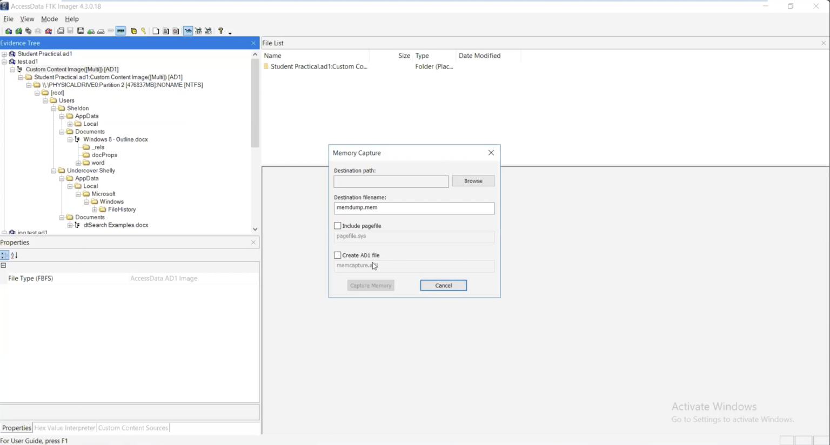Image resolution: width=830 pixels, height=445 pixels.
Task: Open Help via the question mark icon
Action: [x=221, y=31]
